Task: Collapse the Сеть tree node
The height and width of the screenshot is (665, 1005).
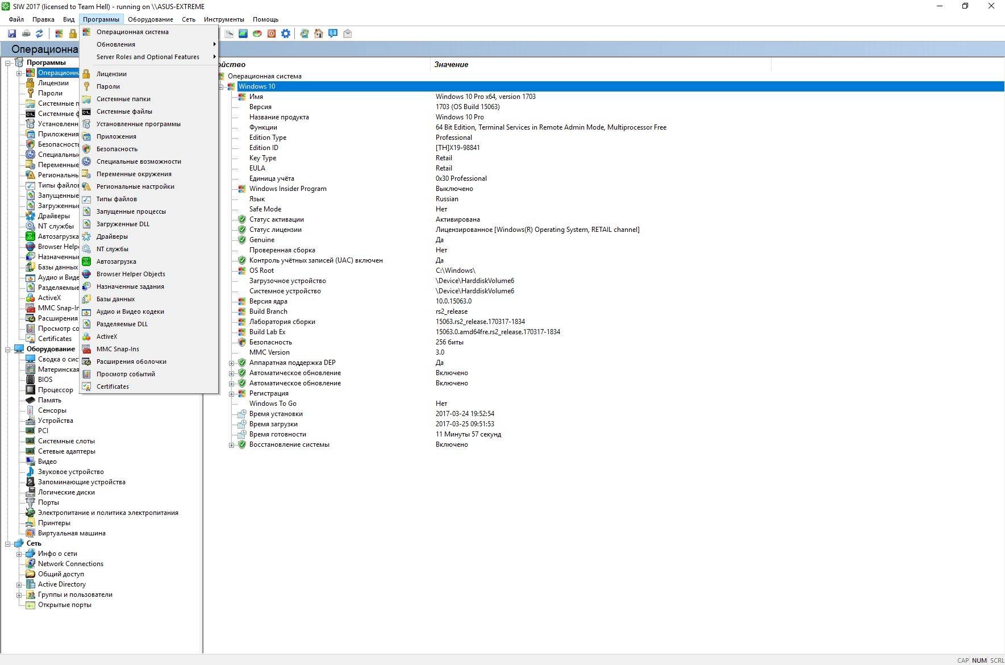Action: (x=8, y=543)
